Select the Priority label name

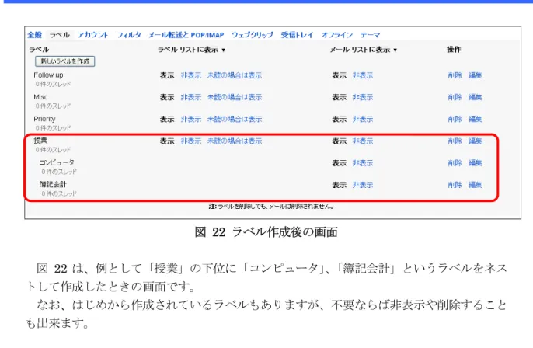[x=44, y=119]
